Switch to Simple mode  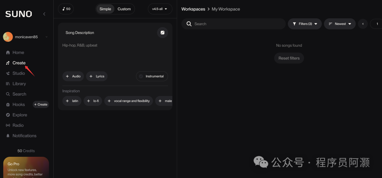click(x=105, y=9)
